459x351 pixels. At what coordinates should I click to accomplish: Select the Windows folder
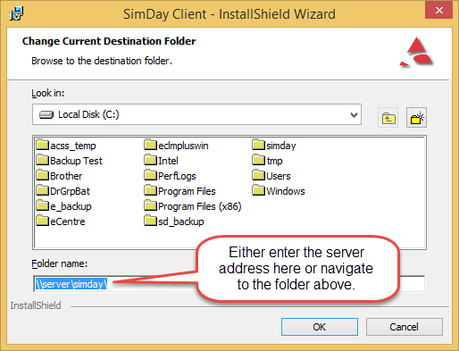pyautogui.click(x=279, y=191)
